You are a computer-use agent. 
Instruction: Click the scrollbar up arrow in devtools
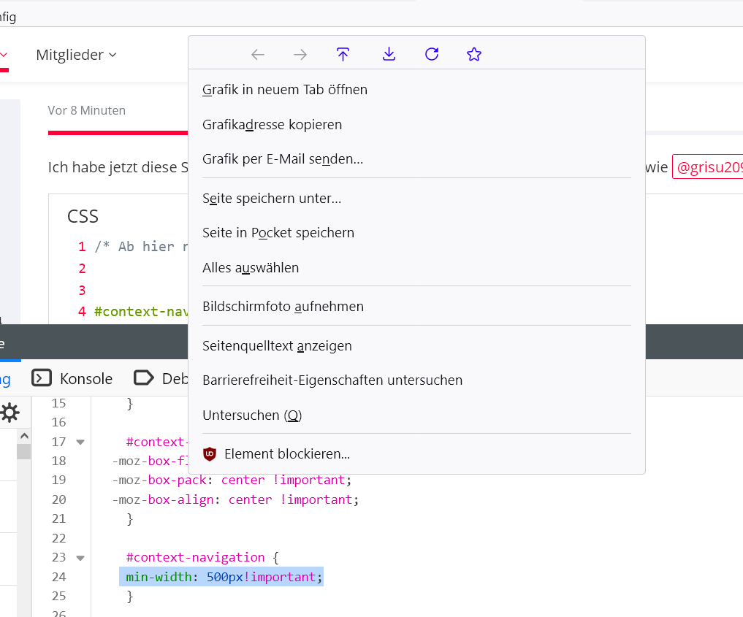(x=24, y=436)
